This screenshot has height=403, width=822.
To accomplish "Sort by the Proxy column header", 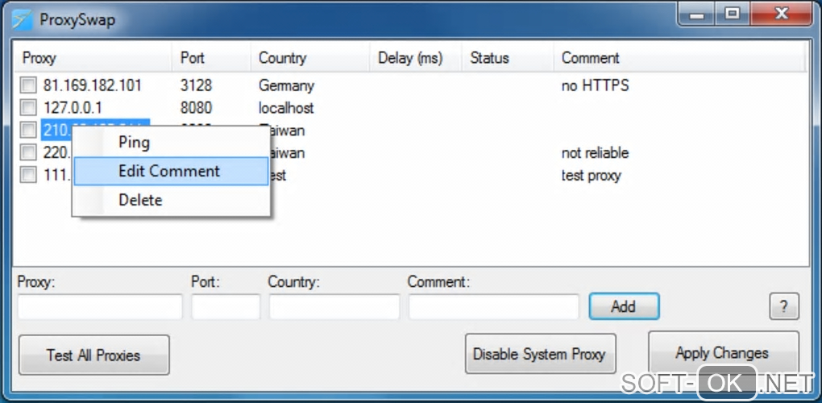I will (93, 58).
